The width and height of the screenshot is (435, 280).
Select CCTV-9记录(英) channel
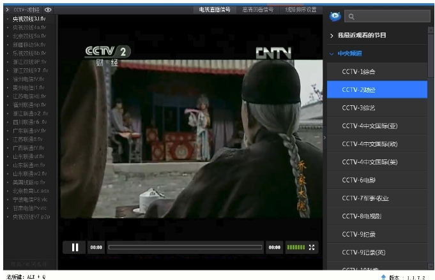(377, 253)
